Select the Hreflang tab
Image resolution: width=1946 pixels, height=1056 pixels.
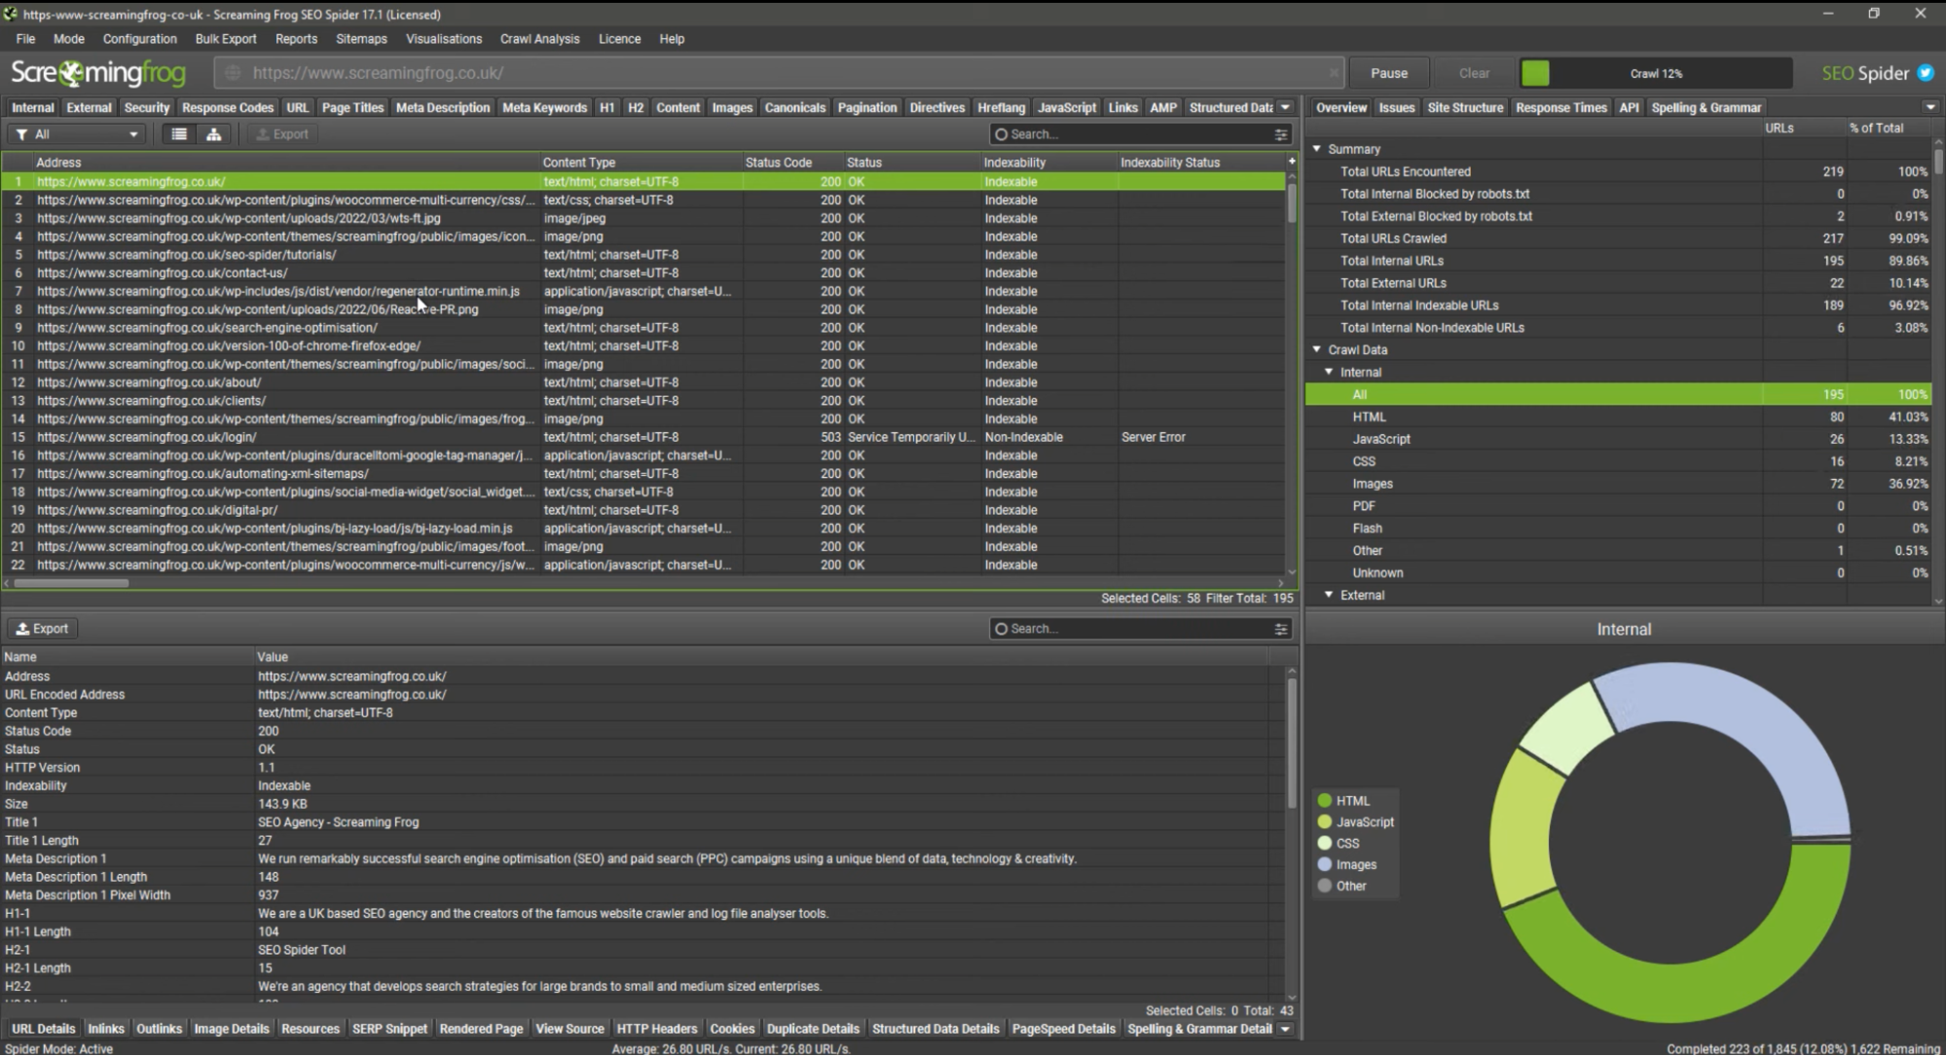pos(1001,107)
